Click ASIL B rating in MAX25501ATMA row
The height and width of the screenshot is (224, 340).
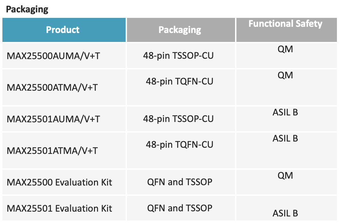tap(285, 138)
